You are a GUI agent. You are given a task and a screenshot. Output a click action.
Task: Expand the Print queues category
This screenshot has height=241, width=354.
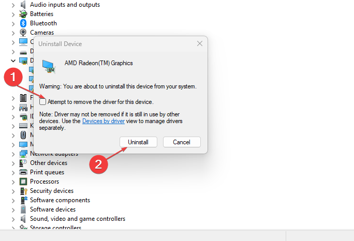pos(13,173)
